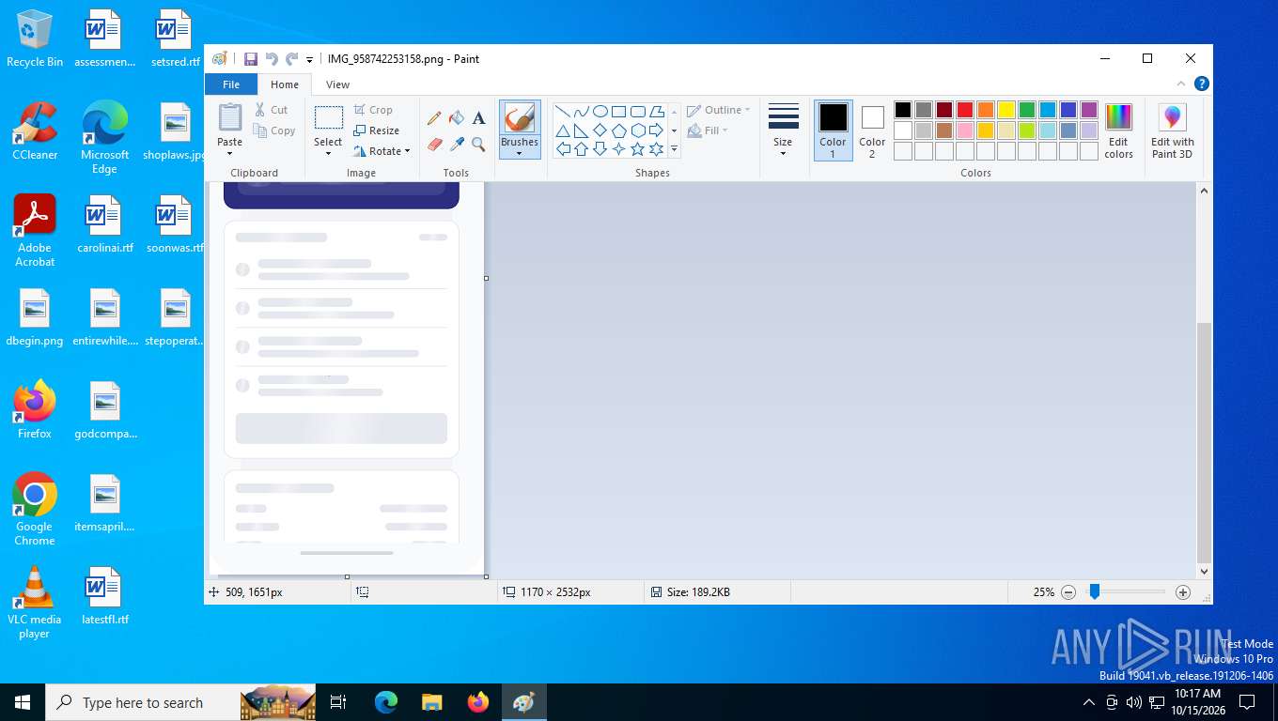Choose the Four-point star shape
The width and height of the screenshot is (1278, 721).
click(619, 149)
